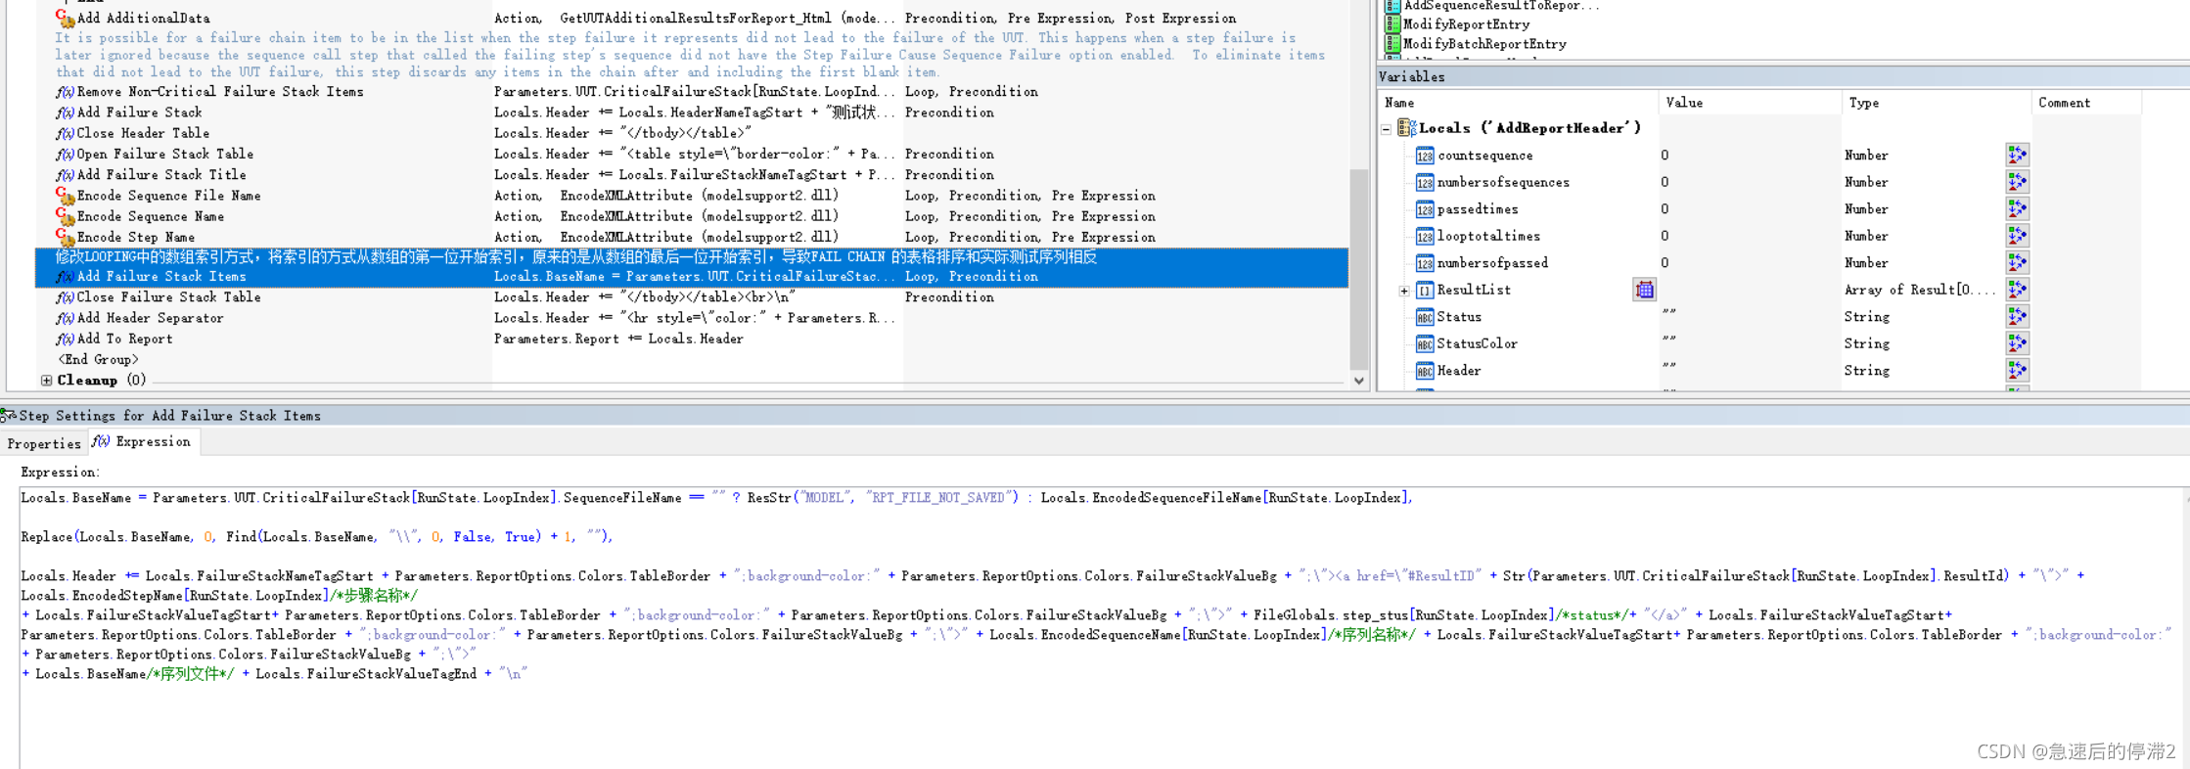
Task: Click the string icon beside Status variable
Action: pyautogui.click(x=1425, y=317)
